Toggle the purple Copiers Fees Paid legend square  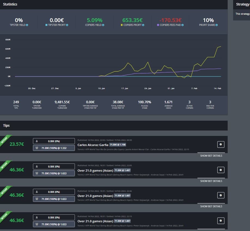point(158,25)
